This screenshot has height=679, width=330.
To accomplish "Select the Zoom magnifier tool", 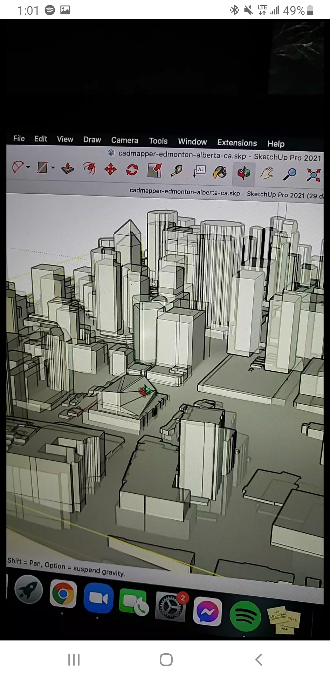I will coord(290,174).
